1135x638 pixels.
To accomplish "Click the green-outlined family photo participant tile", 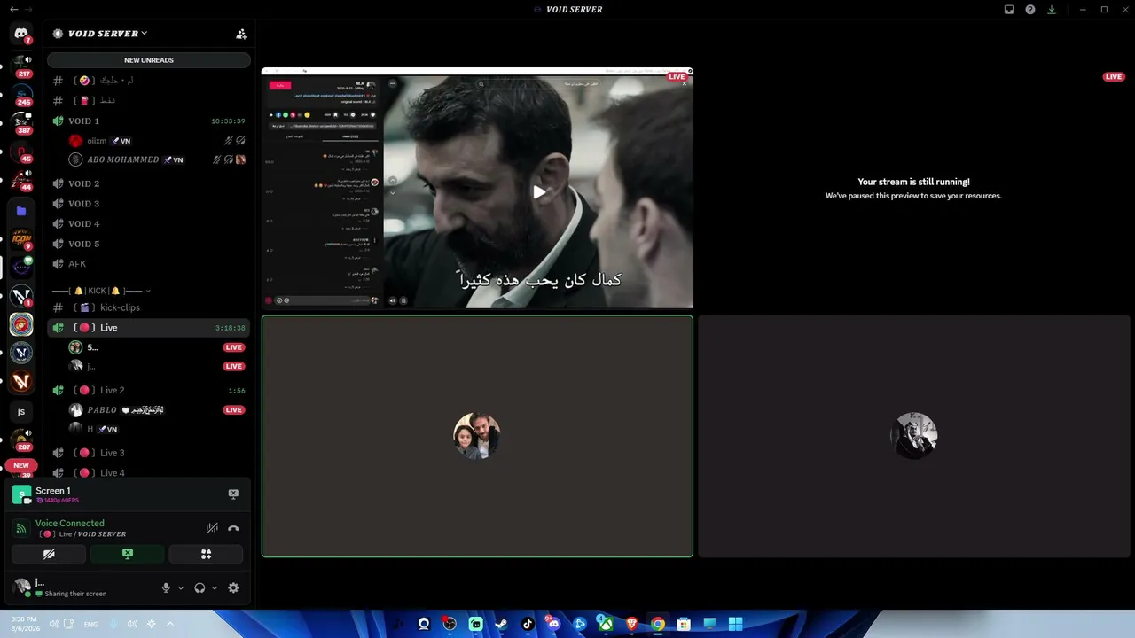I will click(x=477, y=436).
